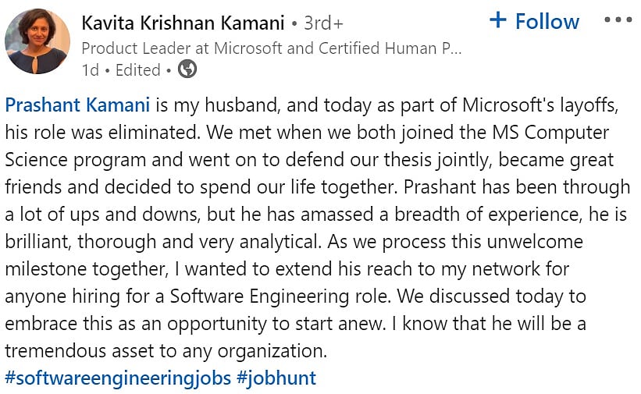Click the Product Leader at Microsoft headline
Screen dimensions: 641x394
click(272, 48)
